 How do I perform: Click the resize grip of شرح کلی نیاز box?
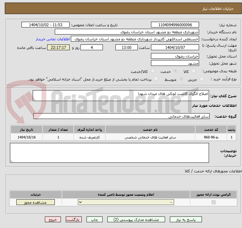tap(34, 99)
